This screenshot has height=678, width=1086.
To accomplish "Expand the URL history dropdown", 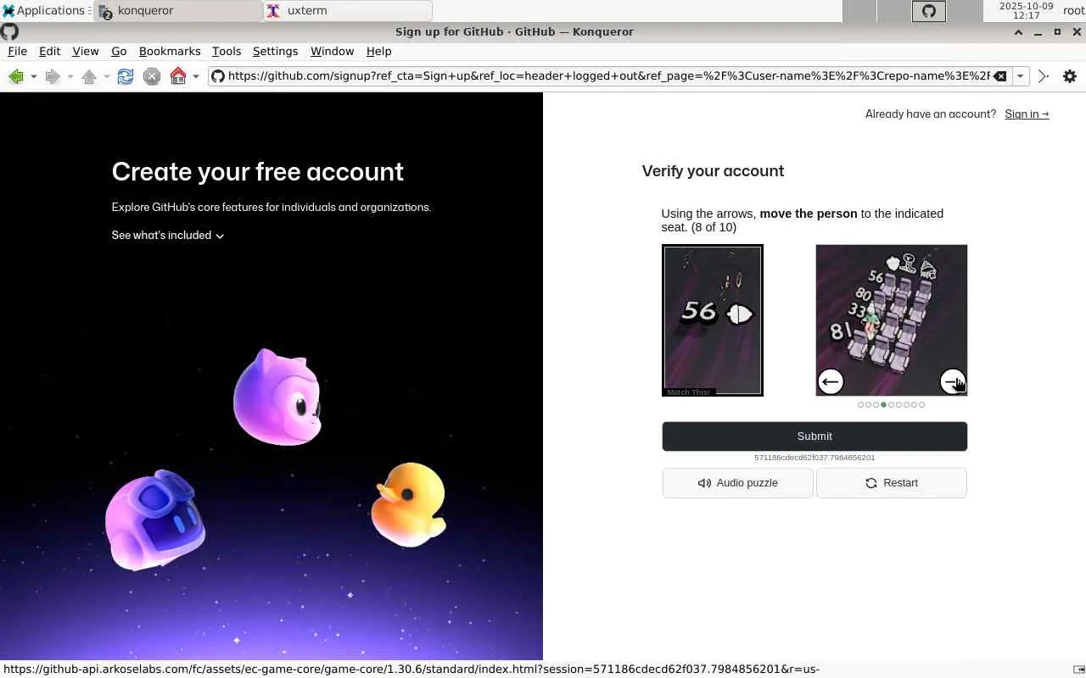I will (1021, 76).
